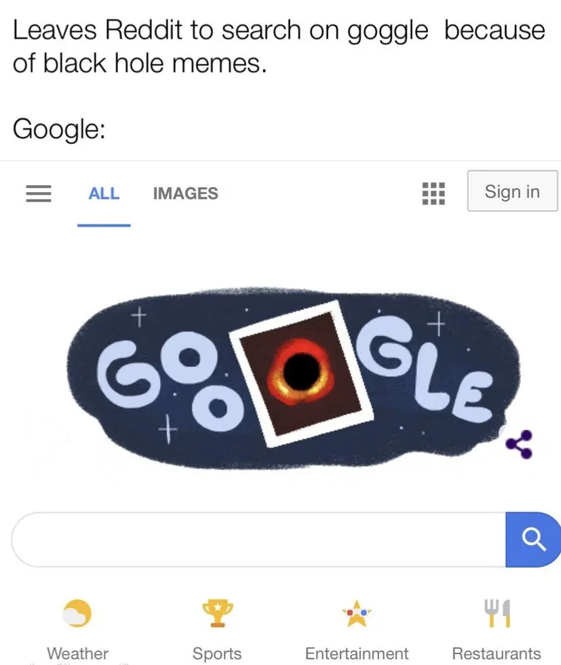Click the Weather label
Viewport: 561px width, 665px height.
click(77, 653)
